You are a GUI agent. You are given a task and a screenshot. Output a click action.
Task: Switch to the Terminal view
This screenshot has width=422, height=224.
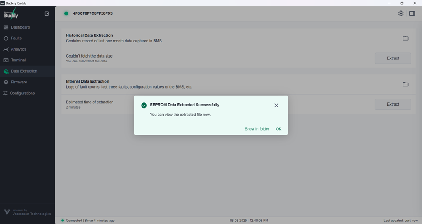(x=18, y=61)
